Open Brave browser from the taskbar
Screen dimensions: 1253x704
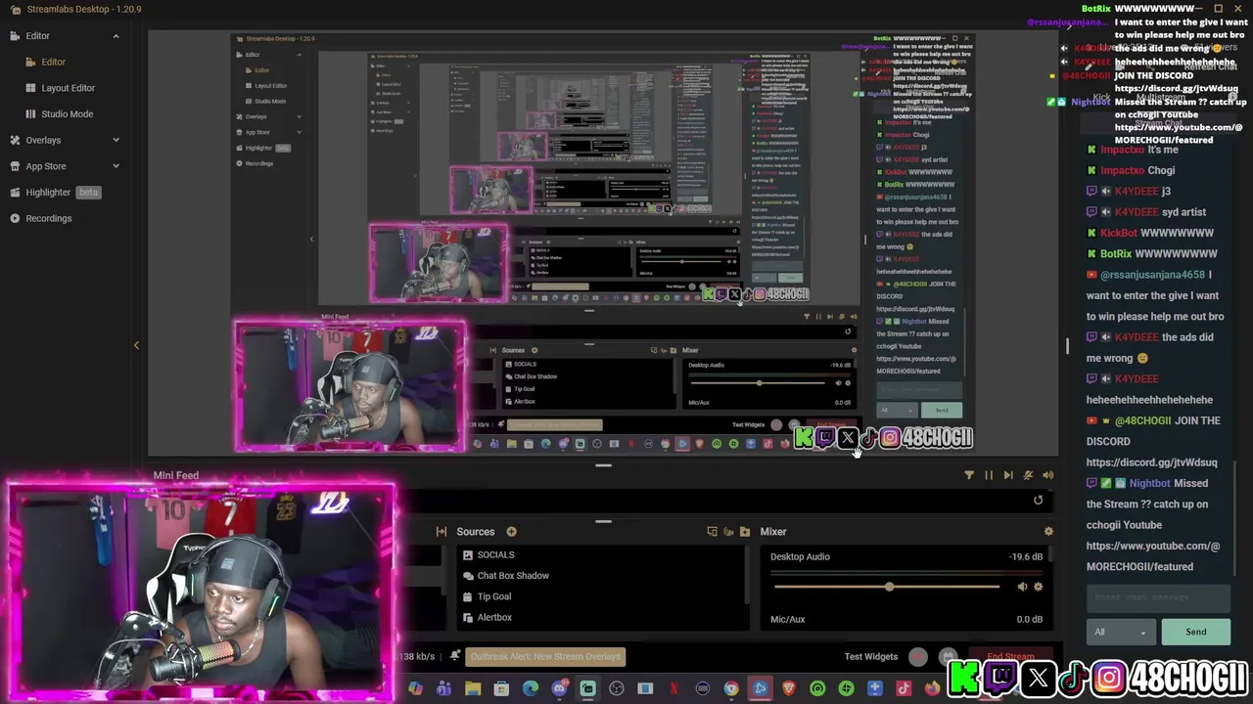point(789,688)
